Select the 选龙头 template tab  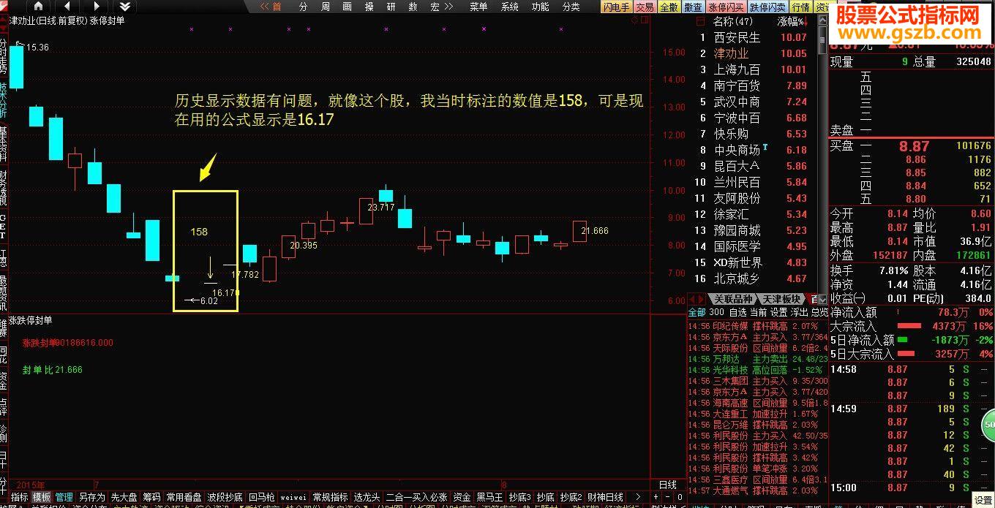367,497
